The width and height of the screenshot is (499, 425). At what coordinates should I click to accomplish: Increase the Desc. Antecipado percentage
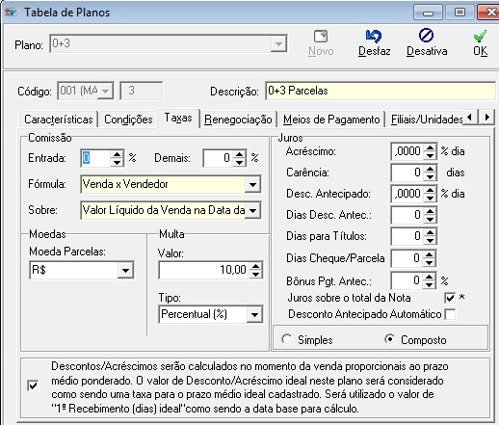tap(430, 190)
